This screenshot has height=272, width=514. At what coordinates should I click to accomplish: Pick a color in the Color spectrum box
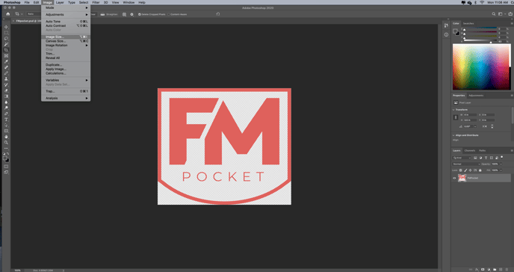[x=481, y=67]
